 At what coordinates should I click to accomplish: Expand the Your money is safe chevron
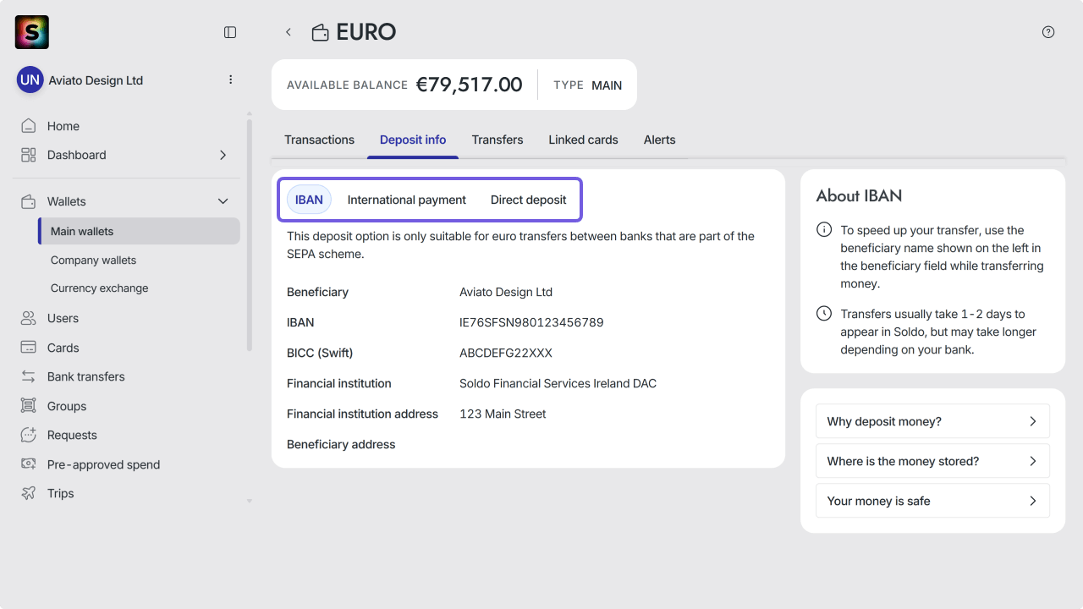coord(1033,501)
